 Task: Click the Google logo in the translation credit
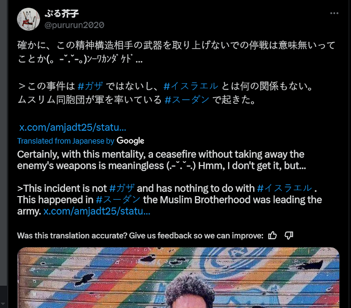click(130, 141)
